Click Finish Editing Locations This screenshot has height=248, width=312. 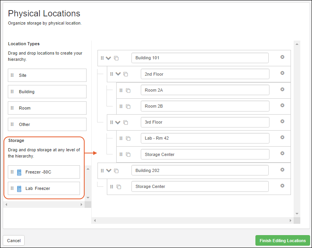[282, 241]
